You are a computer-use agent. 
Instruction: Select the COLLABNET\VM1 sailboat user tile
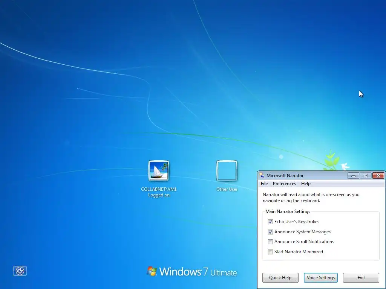159,171
